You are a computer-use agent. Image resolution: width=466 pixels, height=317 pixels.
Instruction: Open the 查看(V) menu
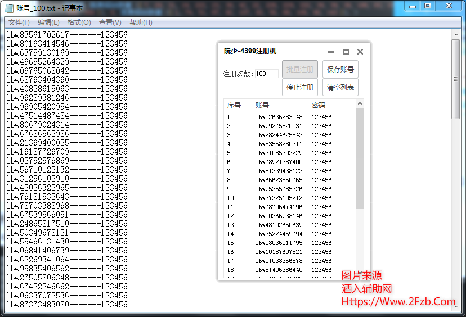click(x=110, y=22)
